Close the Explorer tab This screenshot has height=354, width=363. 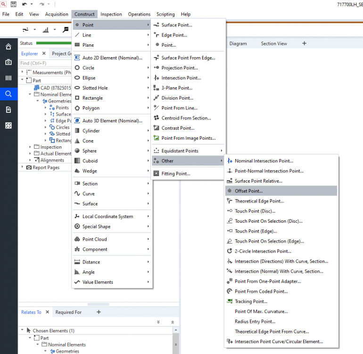point(44,54)
